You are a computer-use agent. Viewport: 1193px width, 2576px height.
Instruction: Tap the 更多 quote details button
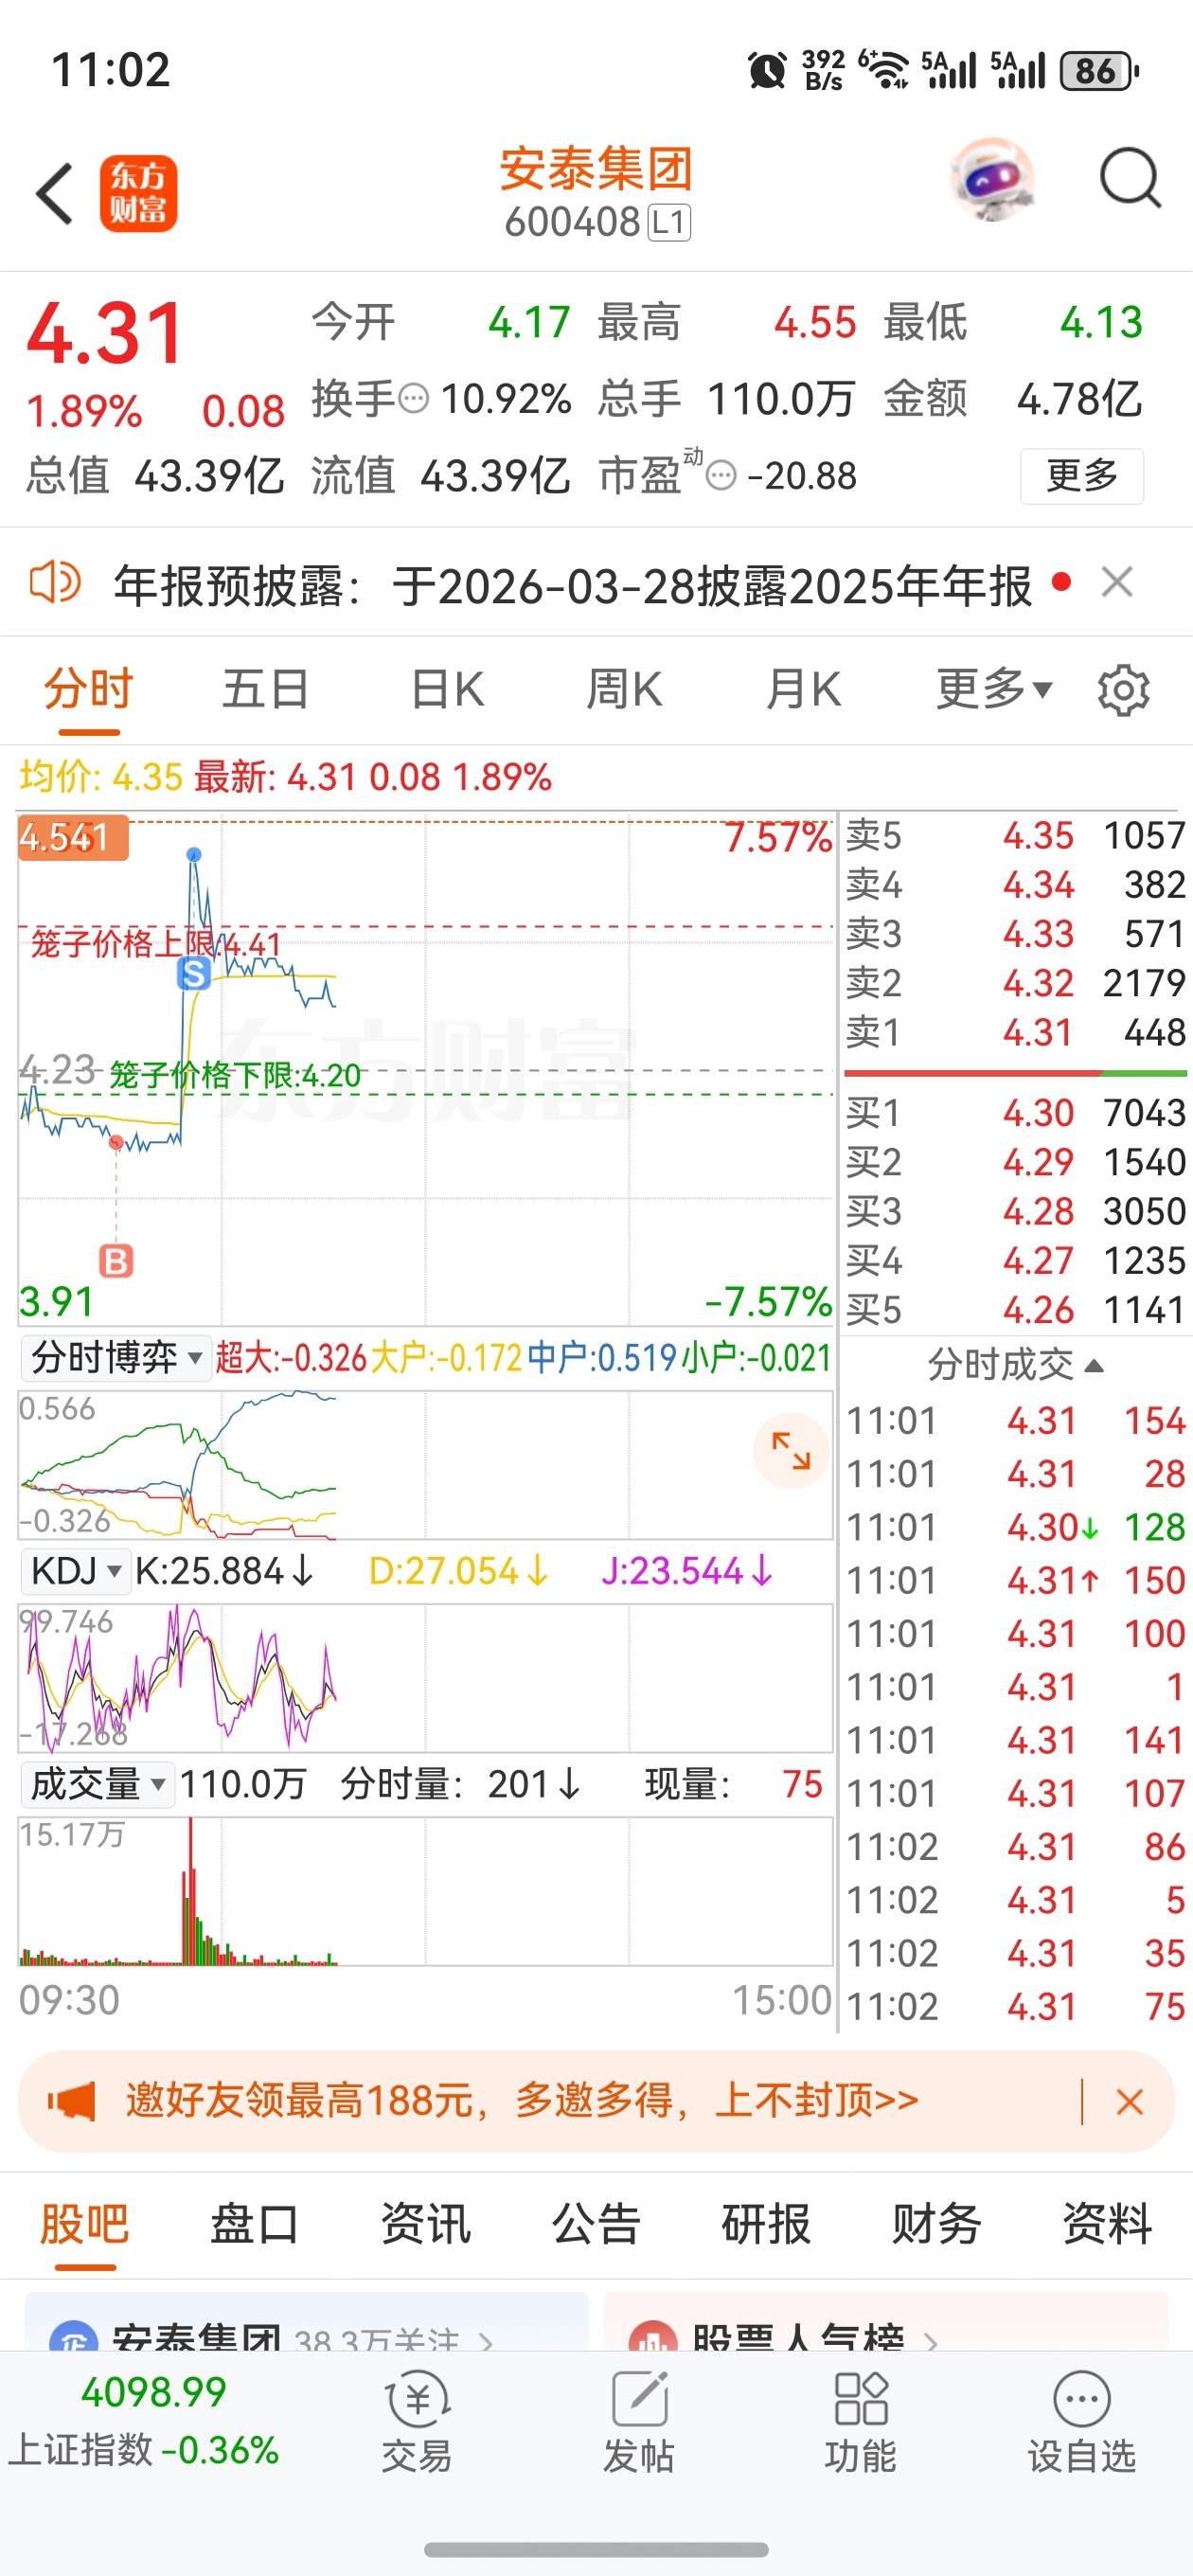1081,476
